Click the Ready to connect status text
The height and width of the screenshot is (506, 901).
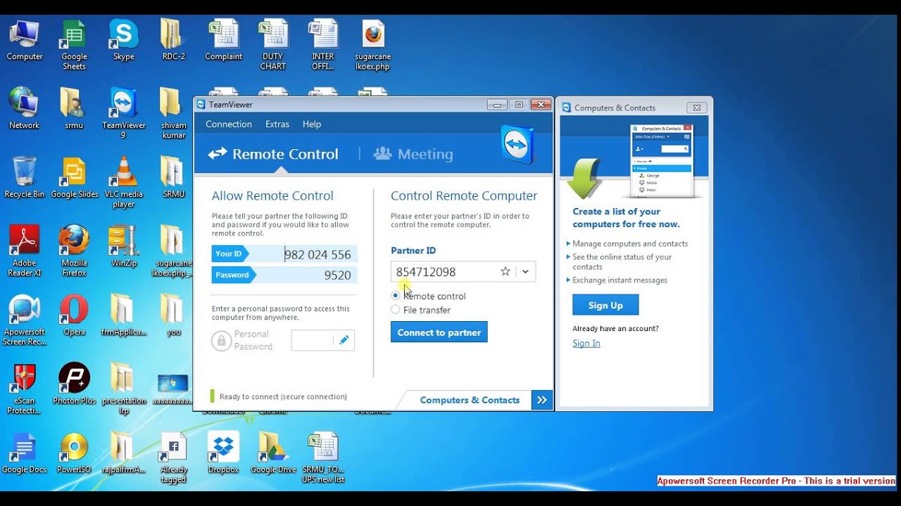[x=283, y=396]
